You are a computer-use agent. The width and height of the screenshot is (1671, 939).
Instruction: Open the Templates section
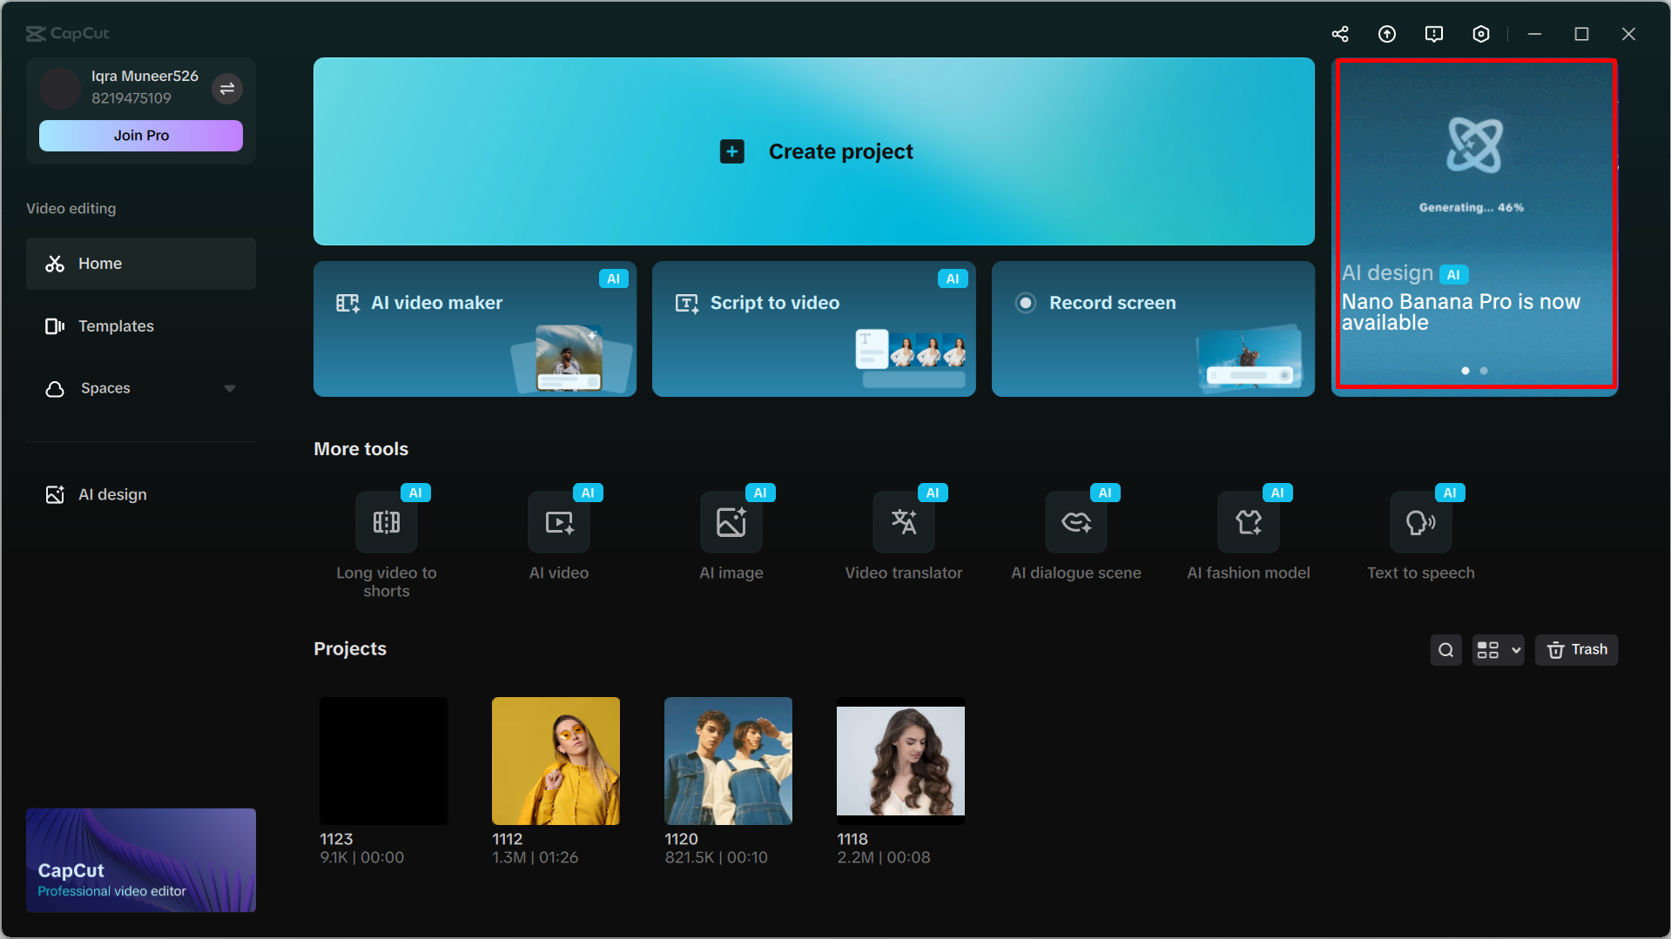(141, 326)
